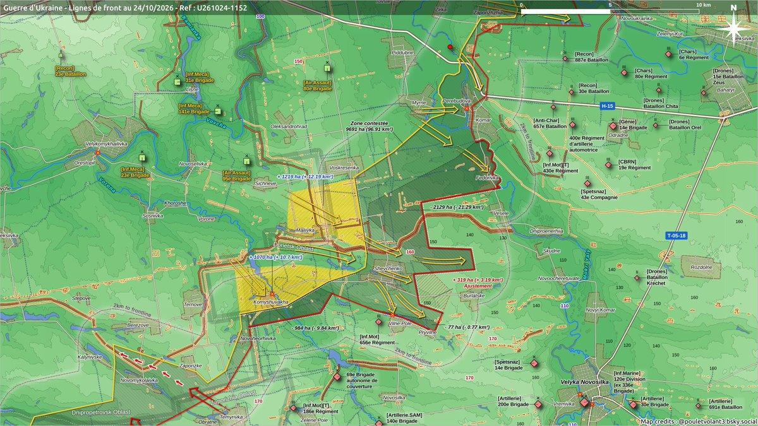The width and height of the screenshot is (758, 426).
Task: Select the 691e Bataillon artillery unit marker
Action: (x=698, y=406)
